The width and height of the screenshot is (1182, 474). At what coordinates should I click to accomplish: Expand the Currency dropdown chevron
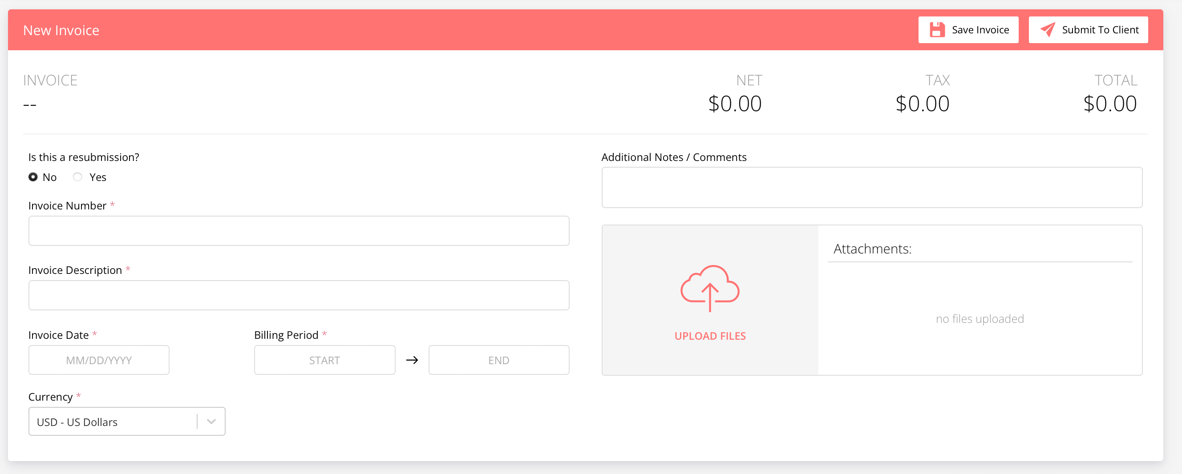click(211, 421)
